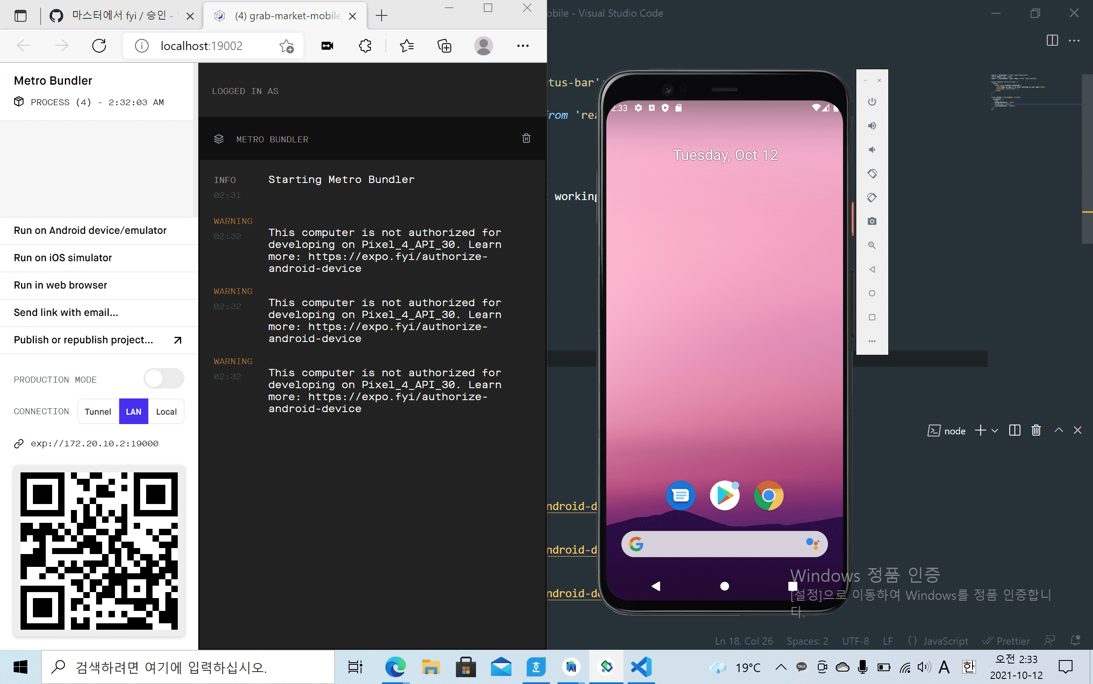Expand the new terminal launch profile dropdown
The height and width of the screenshot is (684, 1093).
coord(995,430)
